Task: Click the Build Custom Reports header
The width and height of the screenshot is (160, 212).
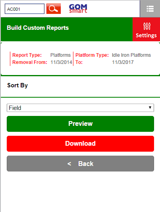Action: pos(38,28)
